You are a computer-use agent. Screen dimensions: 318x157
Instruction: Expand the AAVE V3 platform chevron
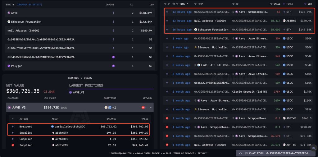(151, 108)
